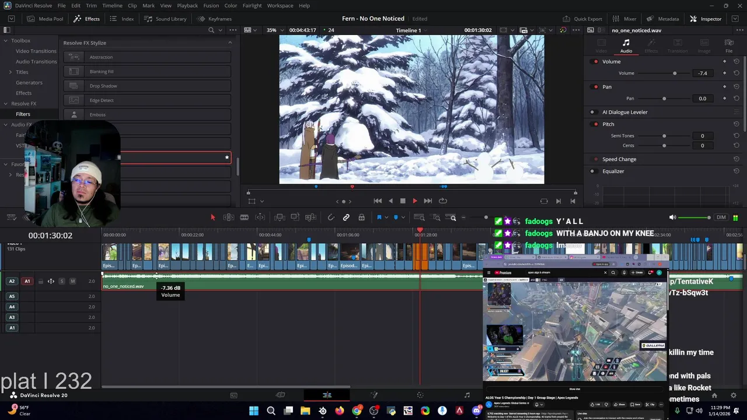The height and width of the screenshot is (420, 747).
Task: Toggle the Mixer panel button
Action: pyautogui.click(x=624, y=19)
